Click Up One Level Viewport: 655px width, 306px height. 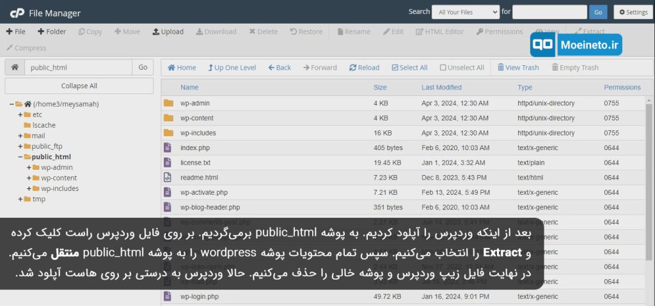pos(232,68)
